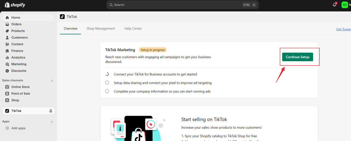Screen dimensions: 351x141
Task: Click the Add apps plus icon
Action: (x=7, y=128)
